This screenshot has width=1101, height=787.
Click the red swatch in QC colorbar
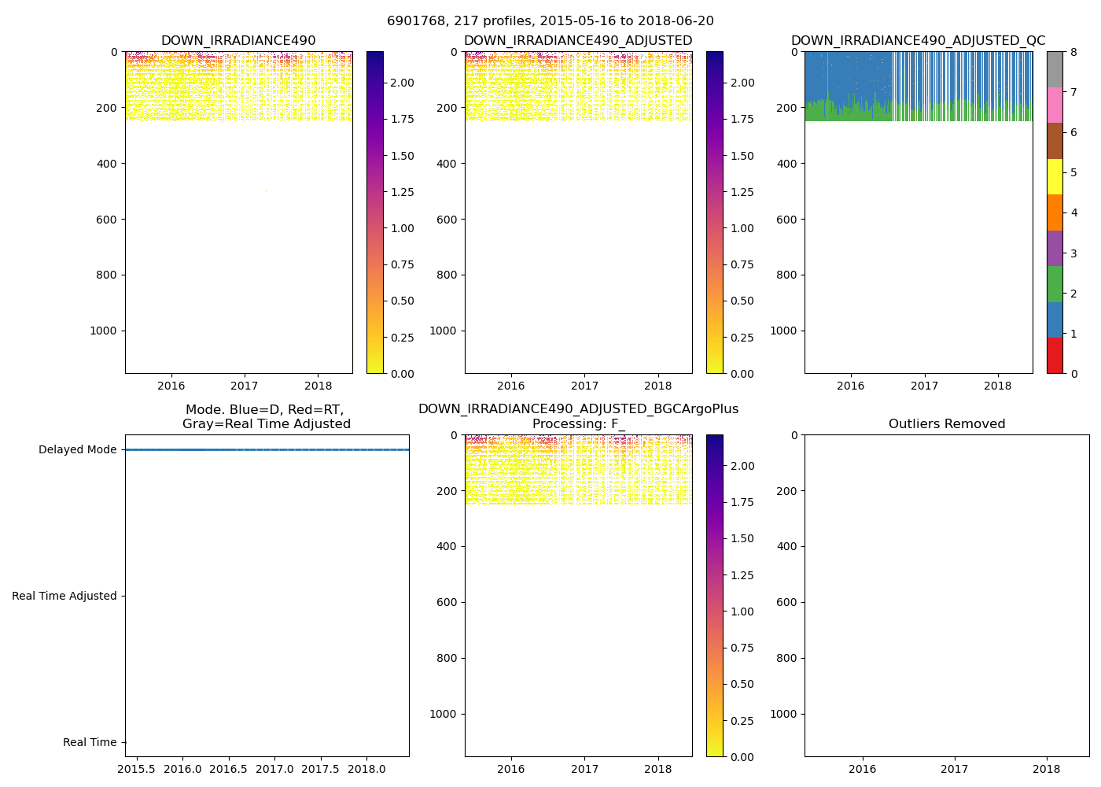tap(1055, 355)
